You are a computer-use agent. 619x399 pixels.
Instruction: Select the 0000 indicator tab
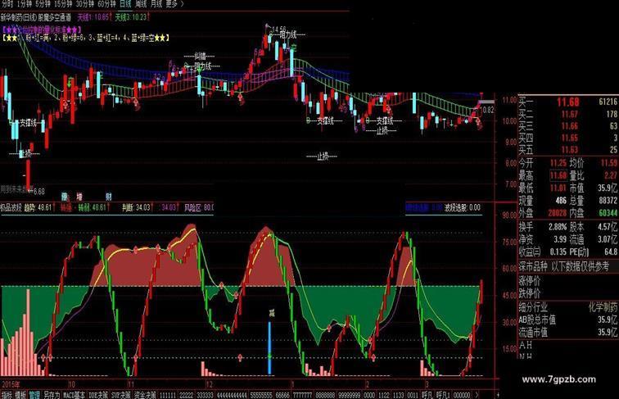point(369,395)
